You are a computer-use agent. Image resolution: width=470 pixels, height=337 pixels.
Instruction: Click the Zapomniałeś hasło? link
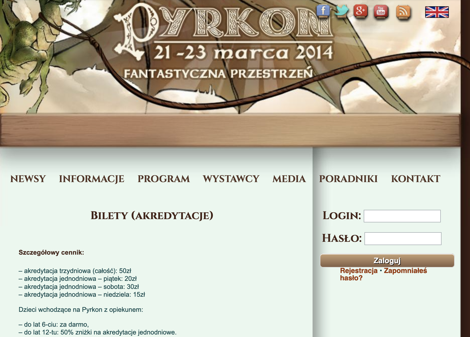tap(405, 271)
